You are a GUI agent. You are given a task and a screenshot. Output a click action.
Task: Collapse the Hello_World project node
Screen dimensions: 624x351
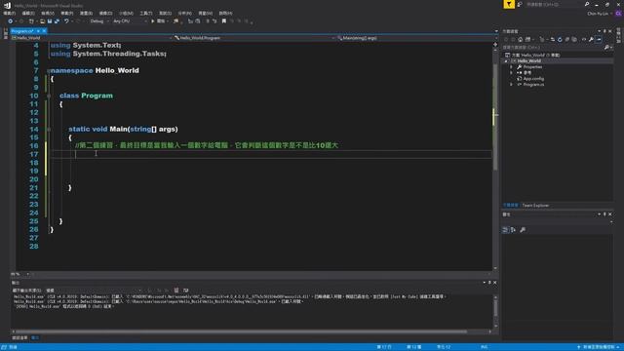tap(506, 61)
